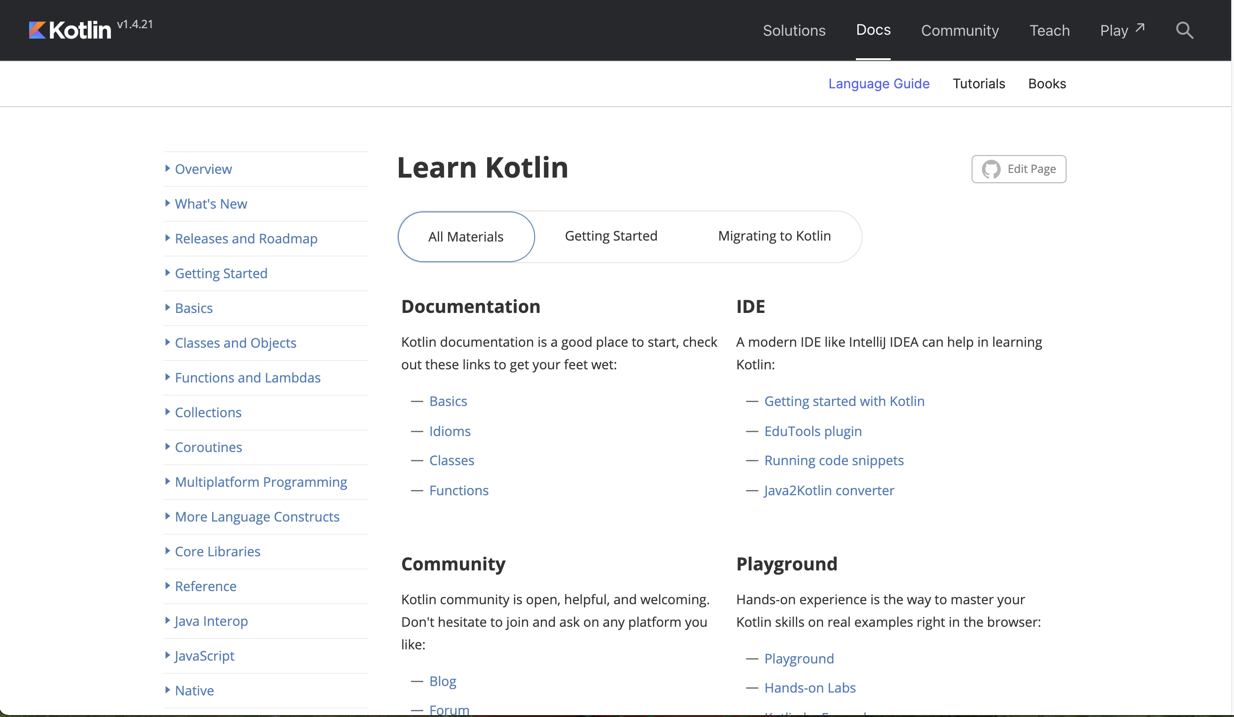This screenshot has width=1234, height=717.
Task: Open Play in top navigation
Action: (x=1114, y=31)
